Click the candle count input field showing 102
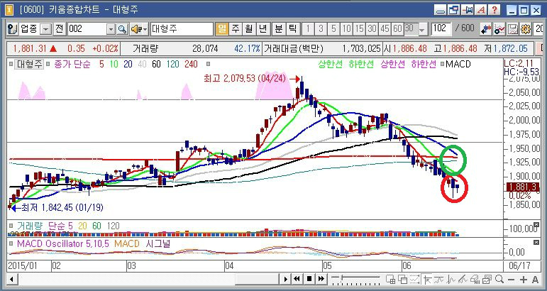Image resolution: width=547 pixels, height=291 pixels. coord(441,29)
